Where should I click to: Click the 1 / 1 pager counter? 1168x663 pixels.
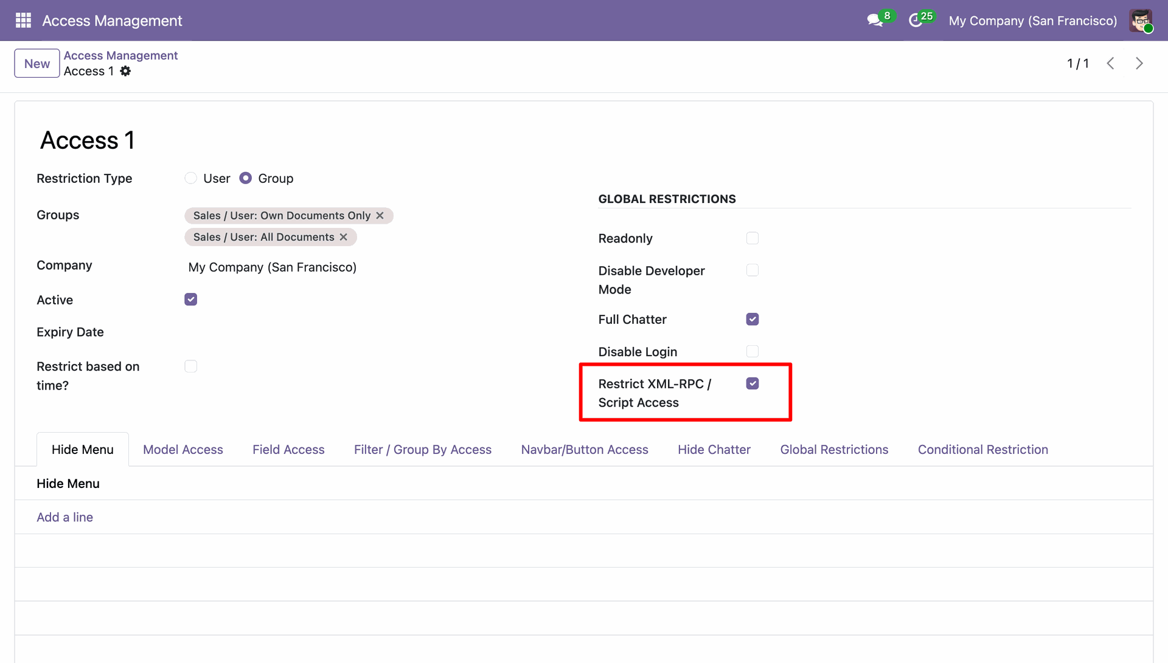(1077, 63)
